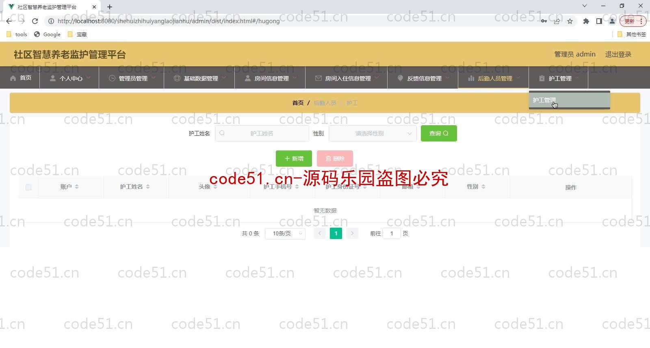This screenshot has width=650, height=348.
Task: Click the clock icon of 管理员管理
Action: pos(112,78)
